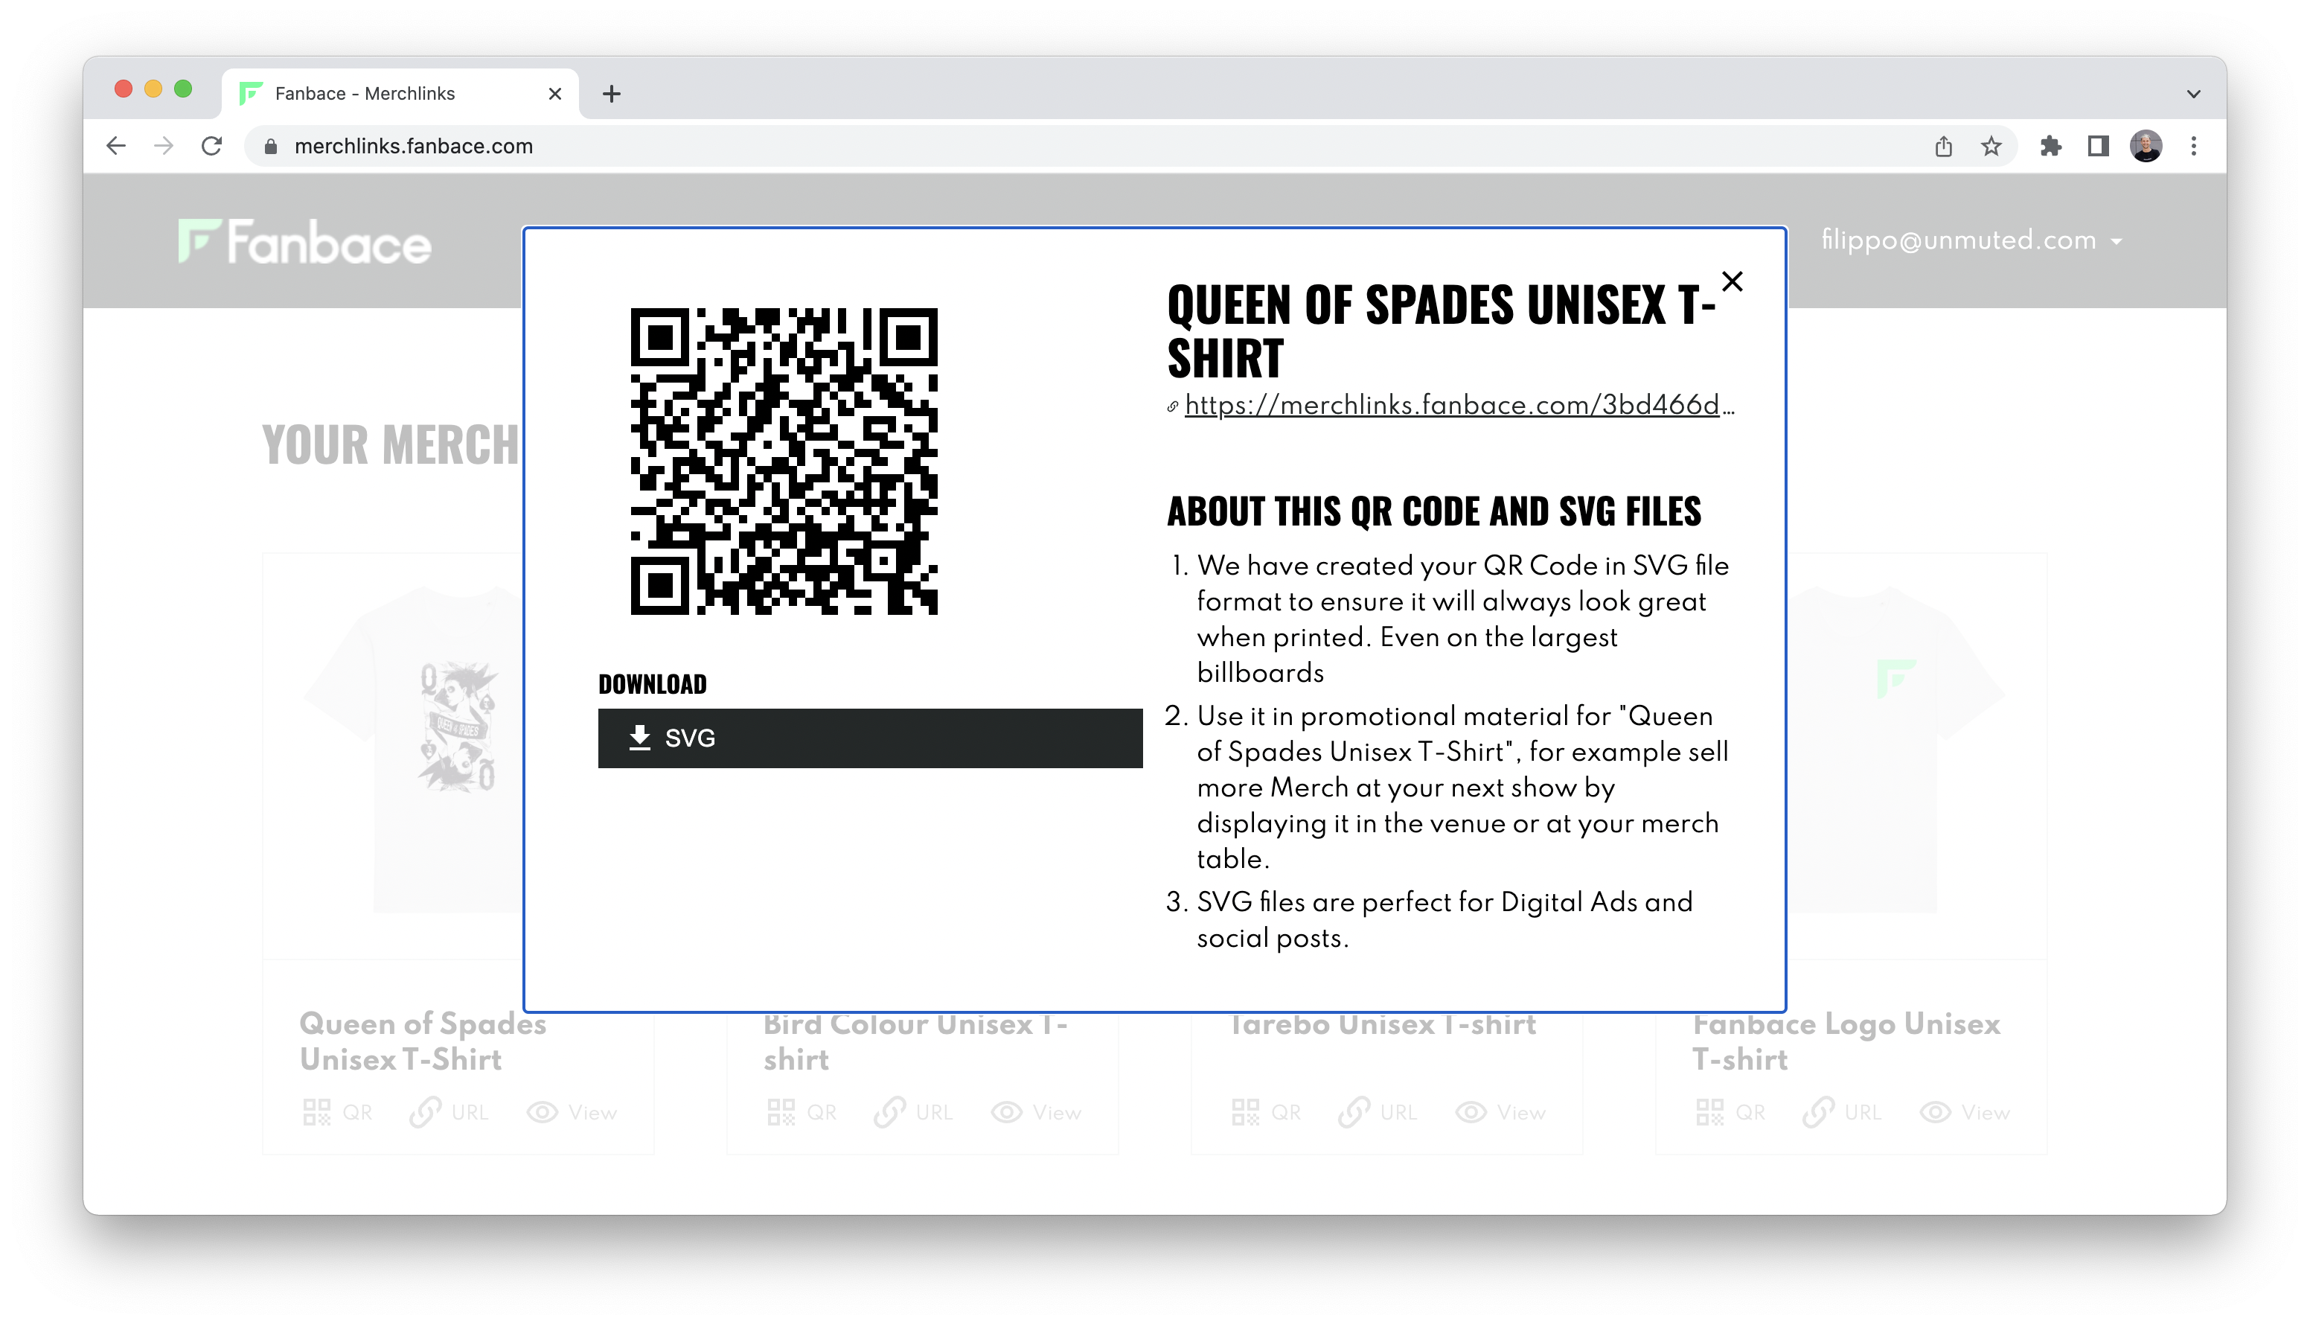
Task: Select the Fanbace - Merchlinks tab
Action: tap(400, 94)
